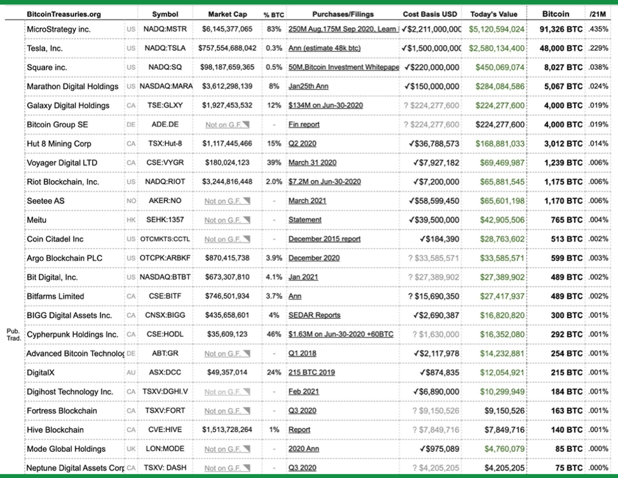
Task: Click the NASDAQ:MARA symbol cell
Action: (x=166, y=86)
